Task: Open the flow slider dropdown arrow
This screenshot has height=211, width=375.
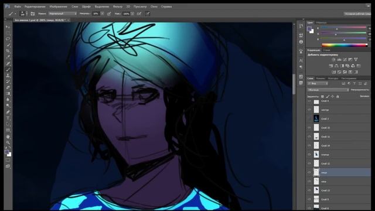Action: [x=132, y=13]
